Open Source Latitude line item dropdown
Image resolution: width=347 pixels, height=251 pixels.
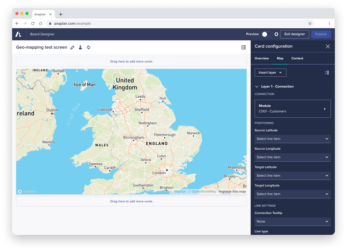pos(293,139)
